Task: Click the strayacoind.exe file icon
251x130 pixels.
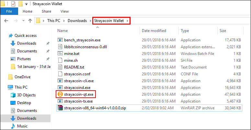Action: click(x=60, y=87)
